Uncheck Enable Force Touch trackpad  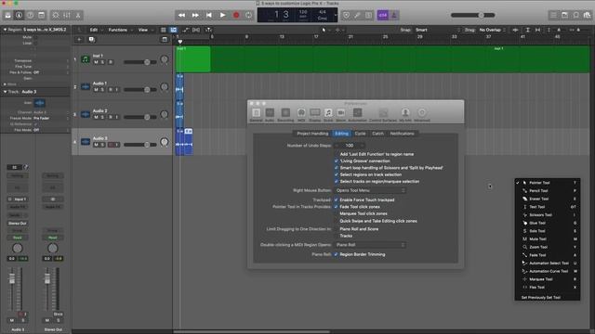(337, 200)
